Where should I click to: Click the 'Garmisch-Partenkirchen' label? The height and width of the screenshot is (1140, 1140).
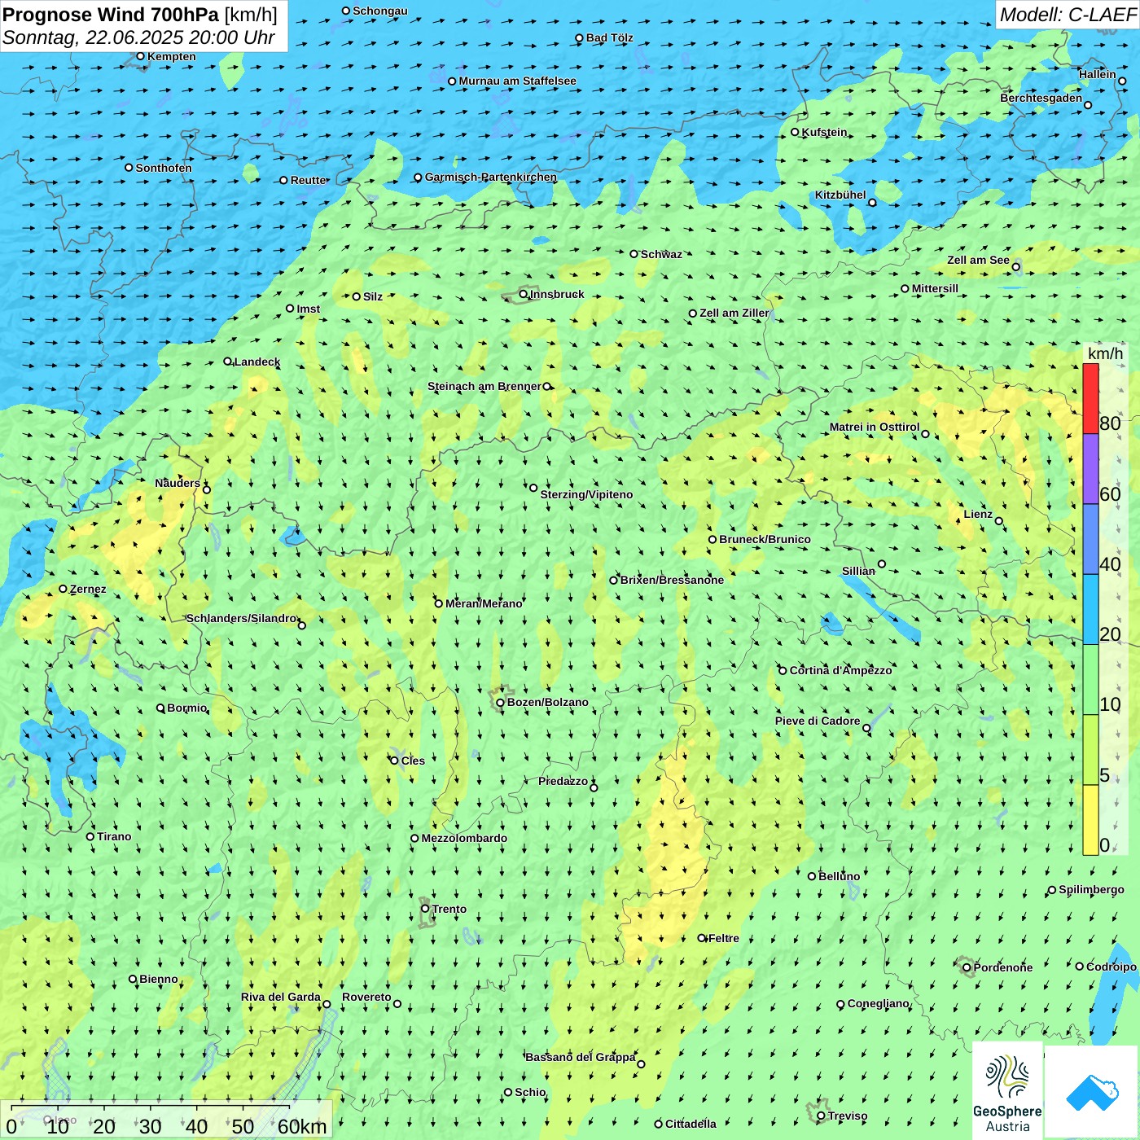491,177
